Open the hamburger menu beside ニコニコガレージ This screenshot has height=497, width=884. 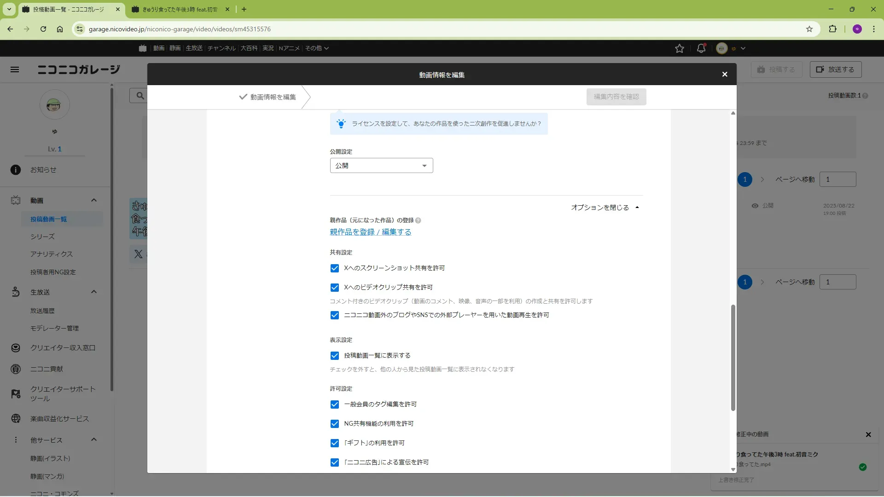click(x=15, y=69)
